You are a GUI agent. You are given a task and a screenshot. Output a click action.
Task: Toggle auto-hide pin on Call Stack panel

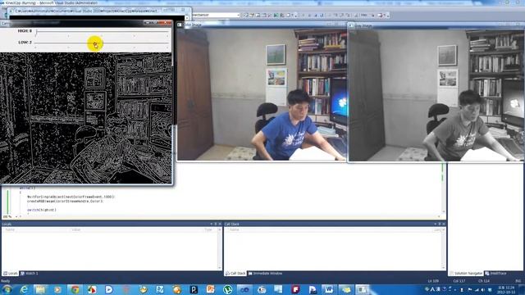pyautogui.click(x=440, y=224)
